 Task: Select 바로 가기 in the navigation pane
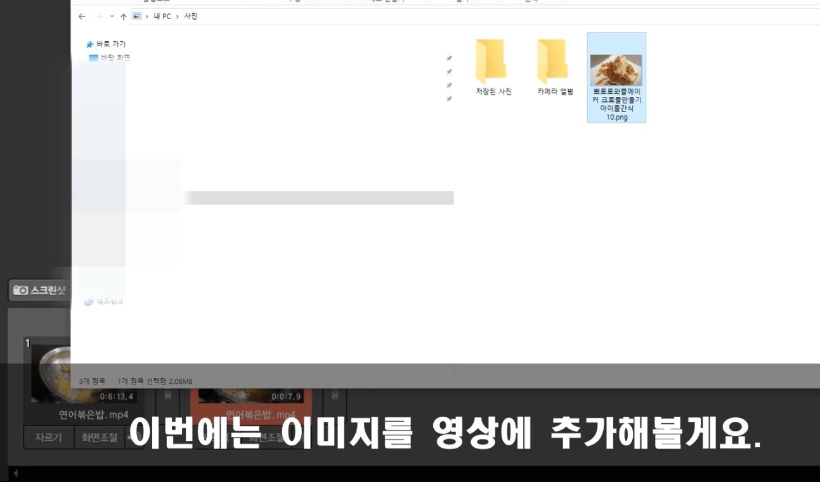pos(106,44)
